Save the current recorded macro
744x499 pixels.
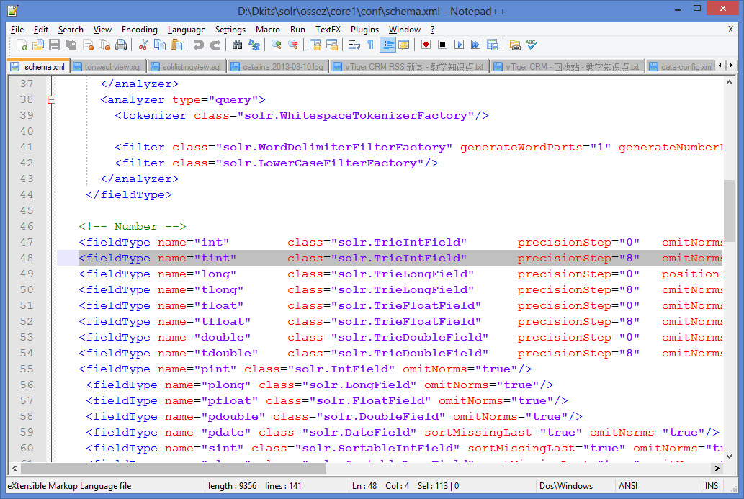[x=493, y=45]
